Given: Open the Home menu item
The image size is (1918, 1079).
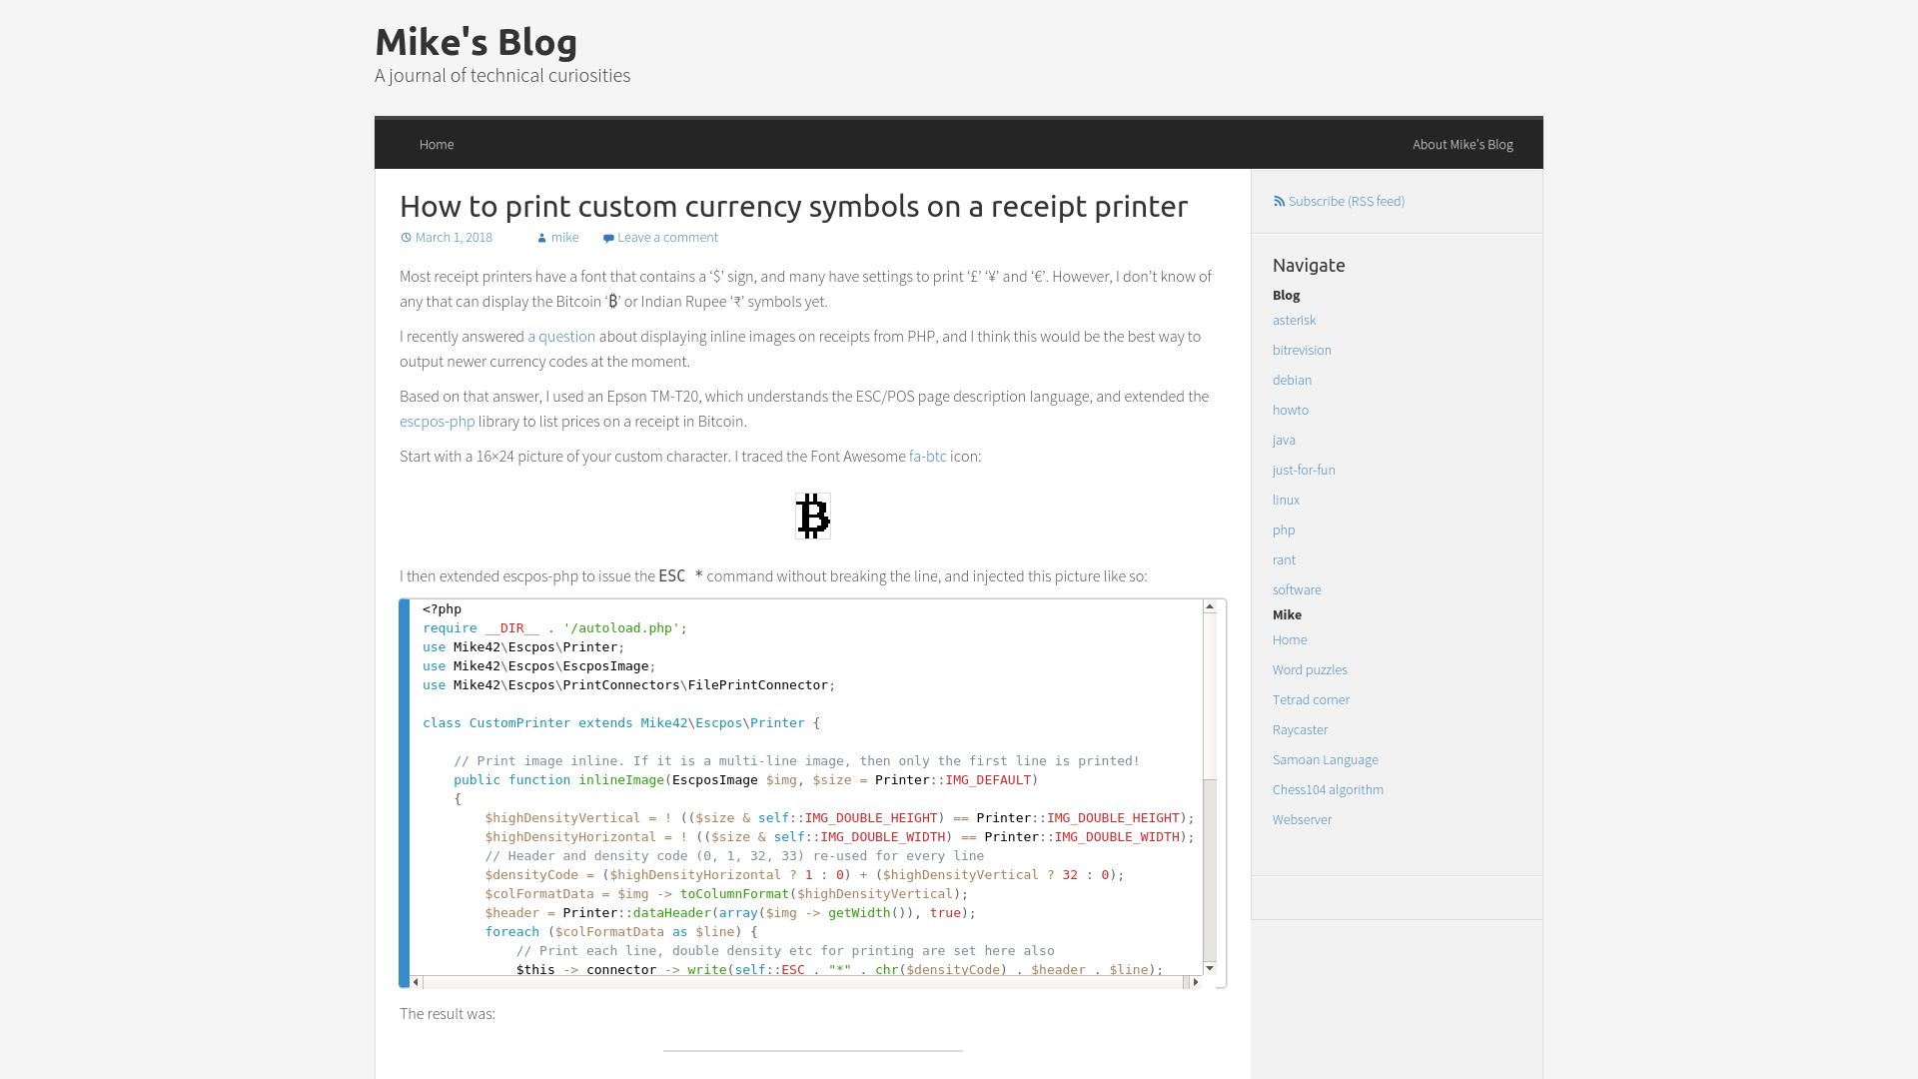Looking at the screenshot, I should (x=437, y=145).
